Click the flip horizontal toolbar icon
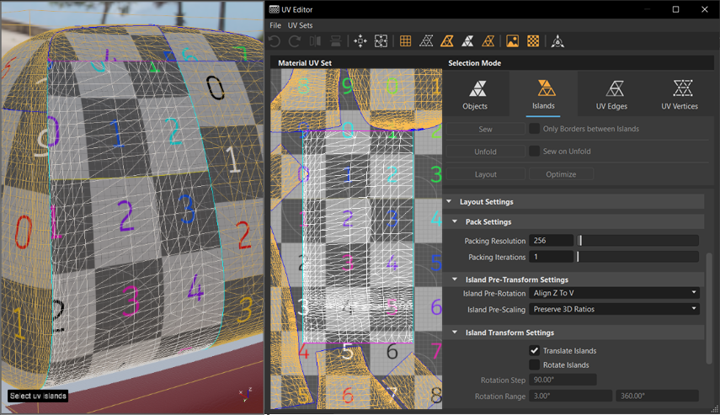This screenshot has width=720, height=415. point(315,41)
